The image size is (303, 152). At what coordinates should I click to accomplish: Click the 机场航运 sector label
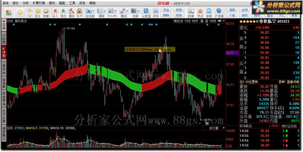click(x=246, y=126)
